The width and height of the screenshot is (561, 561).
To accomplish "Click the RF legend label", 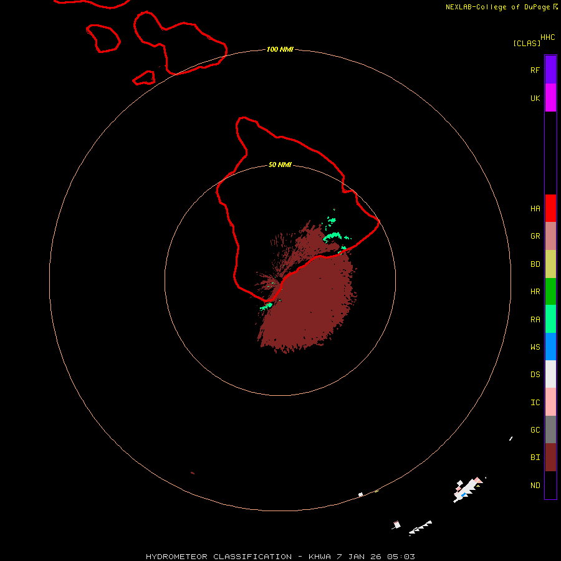I will (x=535, y=70).
